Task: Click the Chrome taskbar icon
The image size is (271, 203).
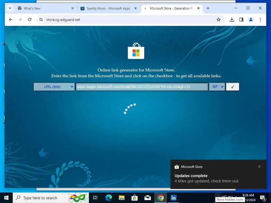Action: coord(161,198)
